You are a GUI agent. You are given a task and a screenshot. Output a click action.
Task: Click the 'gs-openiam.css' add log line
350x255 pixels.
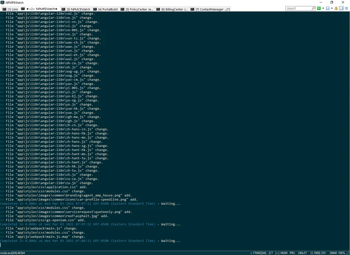pyautogui.click(x=43, y=220)
